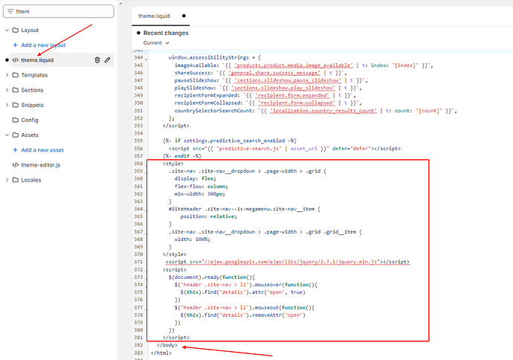The image size is (513, 360).
Task: Click the endif tag on line 357
Action: click(182, 156)
